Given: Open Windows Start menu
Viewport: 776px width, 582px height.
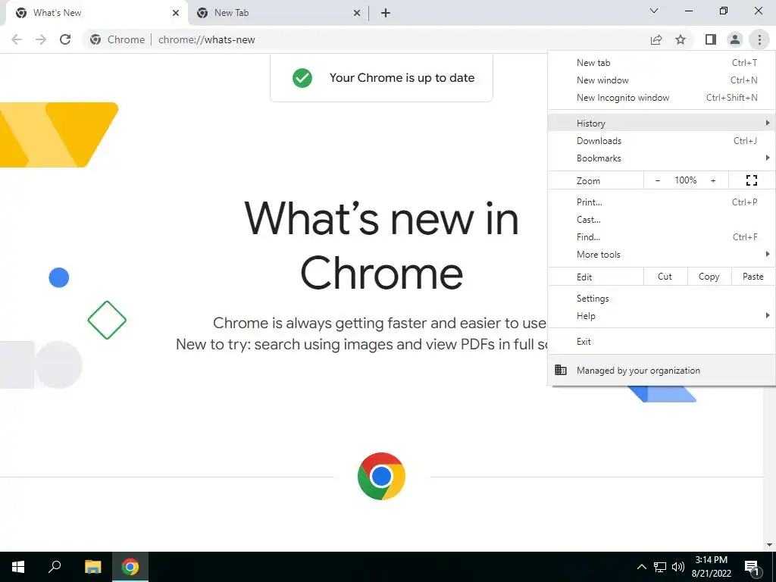Looking at the screenshot, I should click(18, 567).
